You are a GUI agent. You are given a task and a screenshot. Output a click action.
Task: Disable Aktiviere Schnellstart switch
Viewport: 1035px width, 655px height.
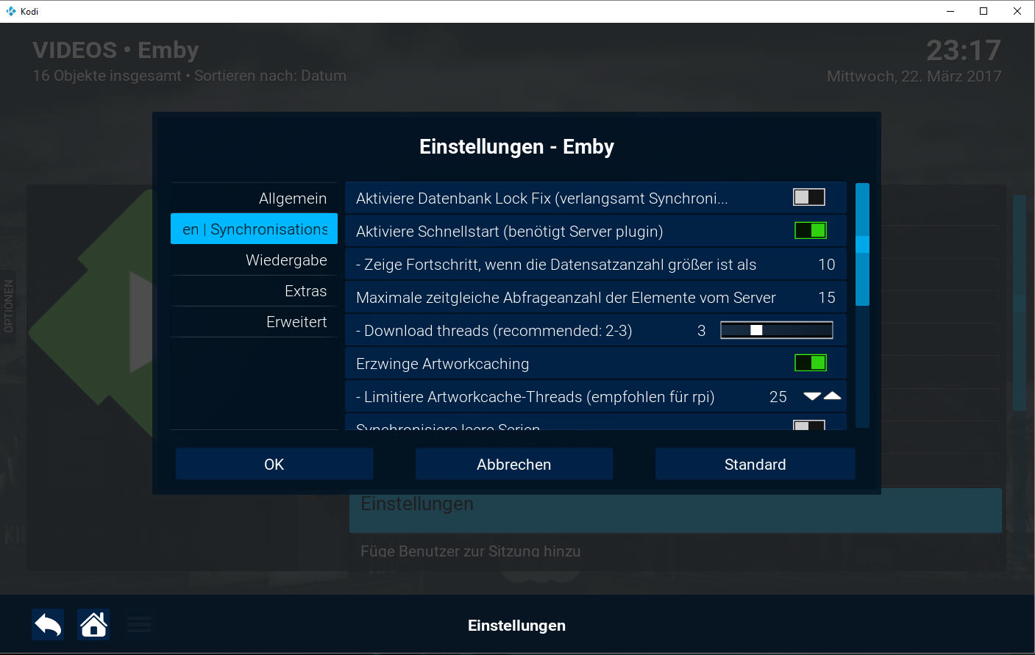pyautogui.click(x=811, y=231)
